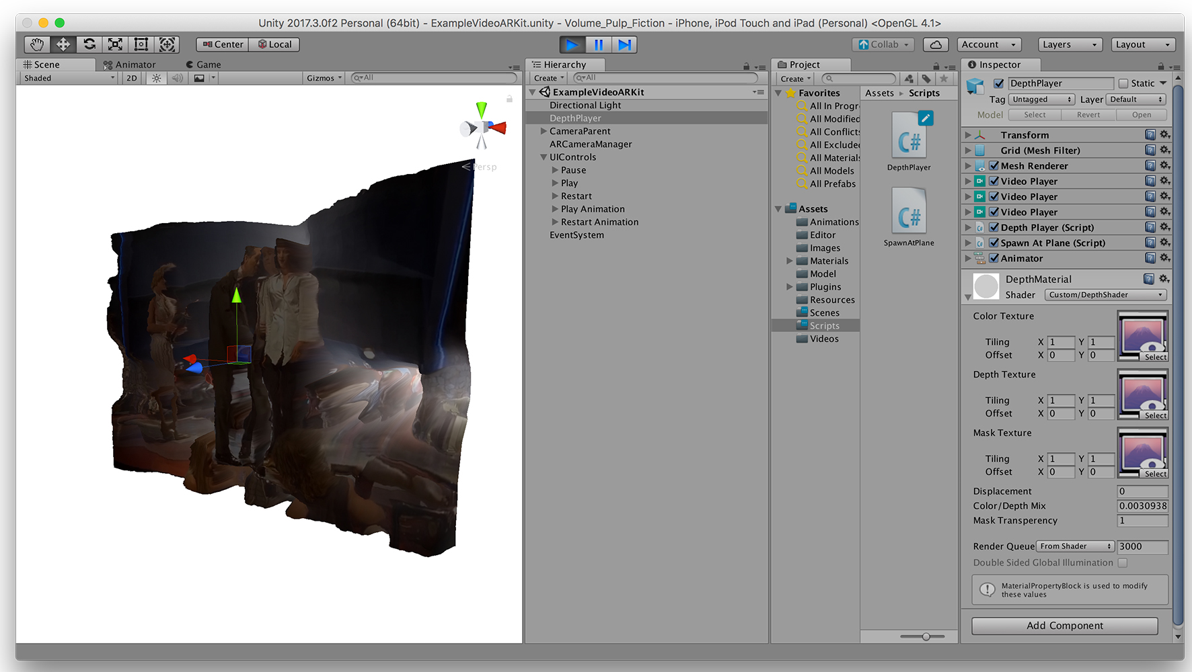Open the Gizmos dropdown

pyautogui.click(x=324, y=78)
